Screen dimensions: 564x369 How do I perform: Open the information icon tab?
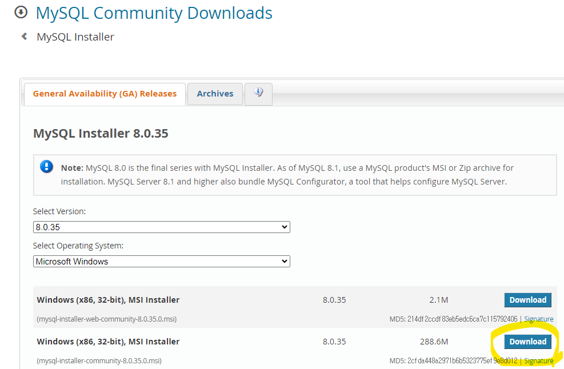[258, 94]
